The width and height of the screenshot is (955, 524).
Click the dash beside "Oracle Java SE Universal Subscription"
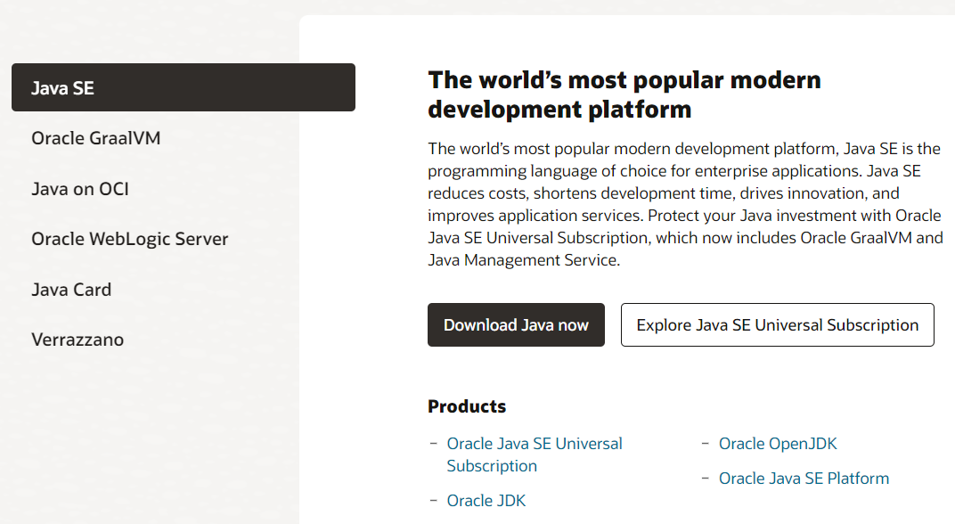pyautogui.click(x=433, y=443)
